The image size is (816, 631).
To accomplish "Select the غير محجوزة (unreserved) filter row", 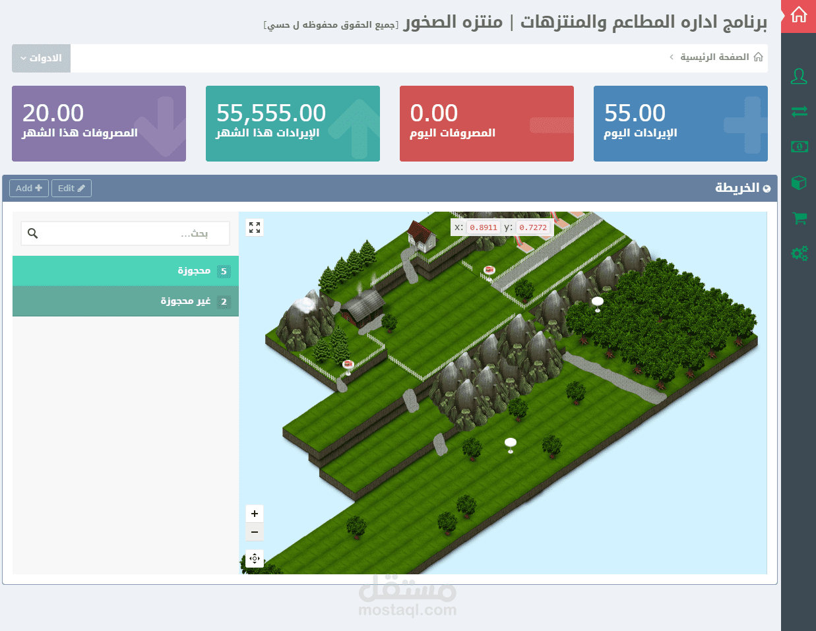I will (x=125, y=301).
